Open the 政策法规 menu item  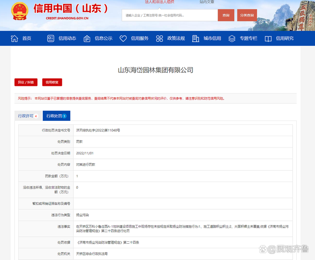point(176,38)
